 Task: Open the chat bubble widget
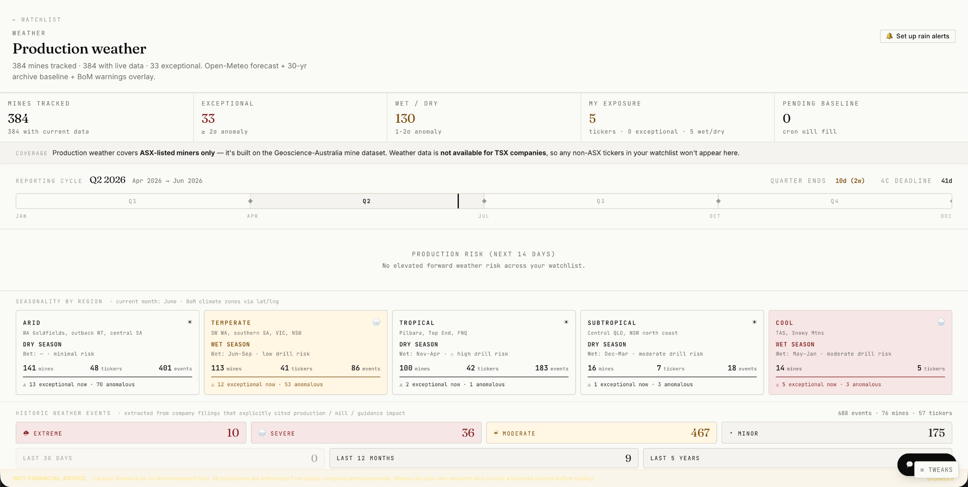[x=909, y=464]
